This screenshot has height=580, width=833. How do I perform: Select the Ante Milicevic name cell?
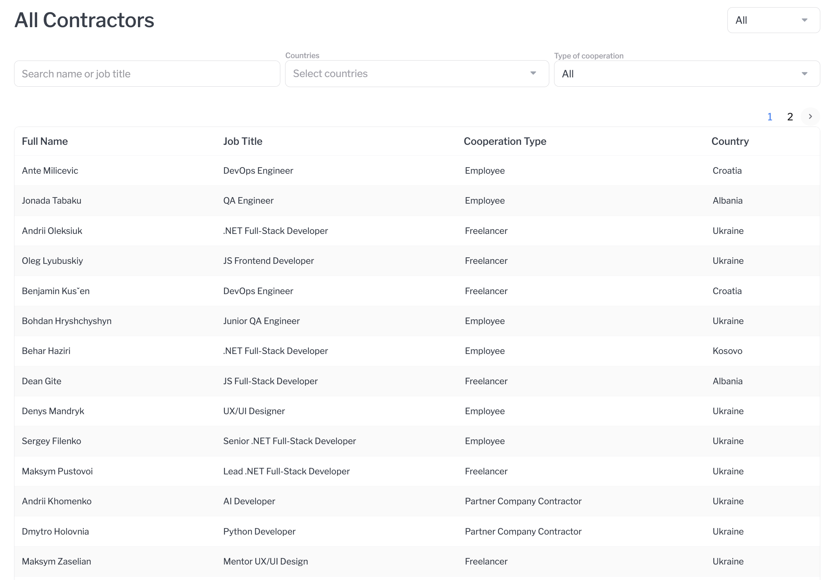pos(50,171)
